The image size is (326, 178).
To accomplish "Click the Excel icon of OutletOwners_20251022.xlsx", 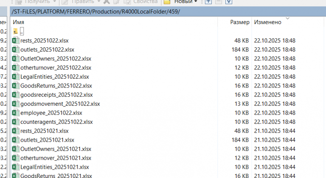I will coord(16,59).
